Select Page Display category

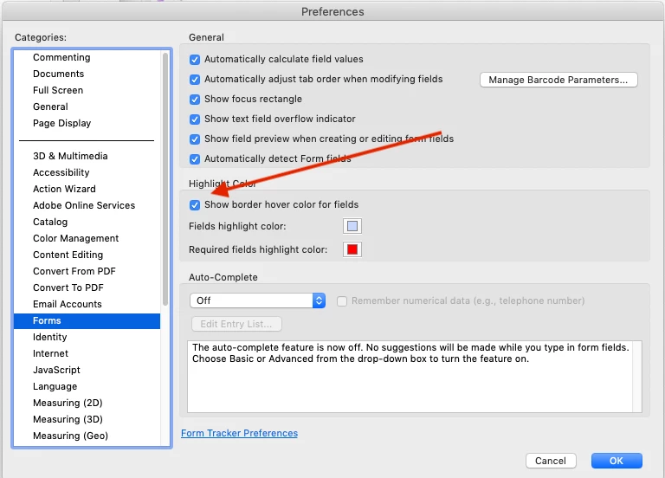click(x=87, y=124)
